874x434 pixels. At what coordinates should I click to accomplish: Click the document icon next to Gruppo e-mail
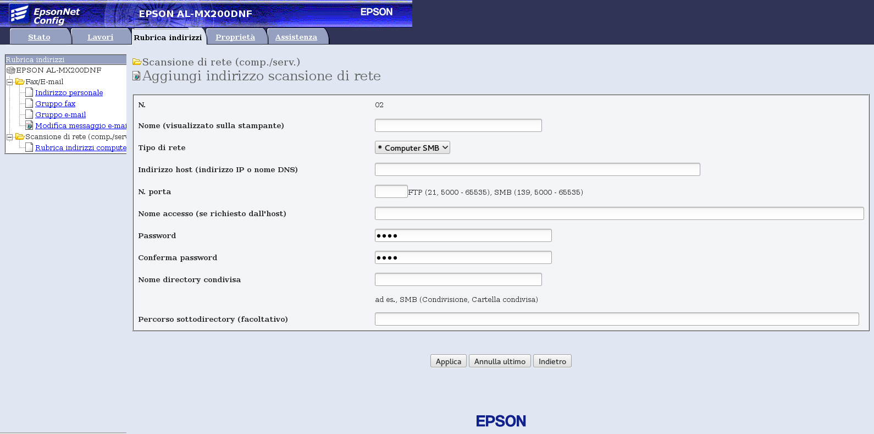(x=29, y=114)
